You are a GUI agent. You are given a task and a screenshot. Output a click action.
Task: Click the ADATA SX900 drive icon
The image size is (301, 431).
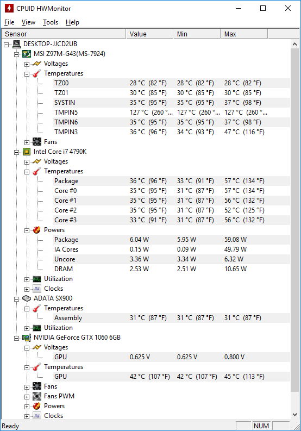[27, 298]
